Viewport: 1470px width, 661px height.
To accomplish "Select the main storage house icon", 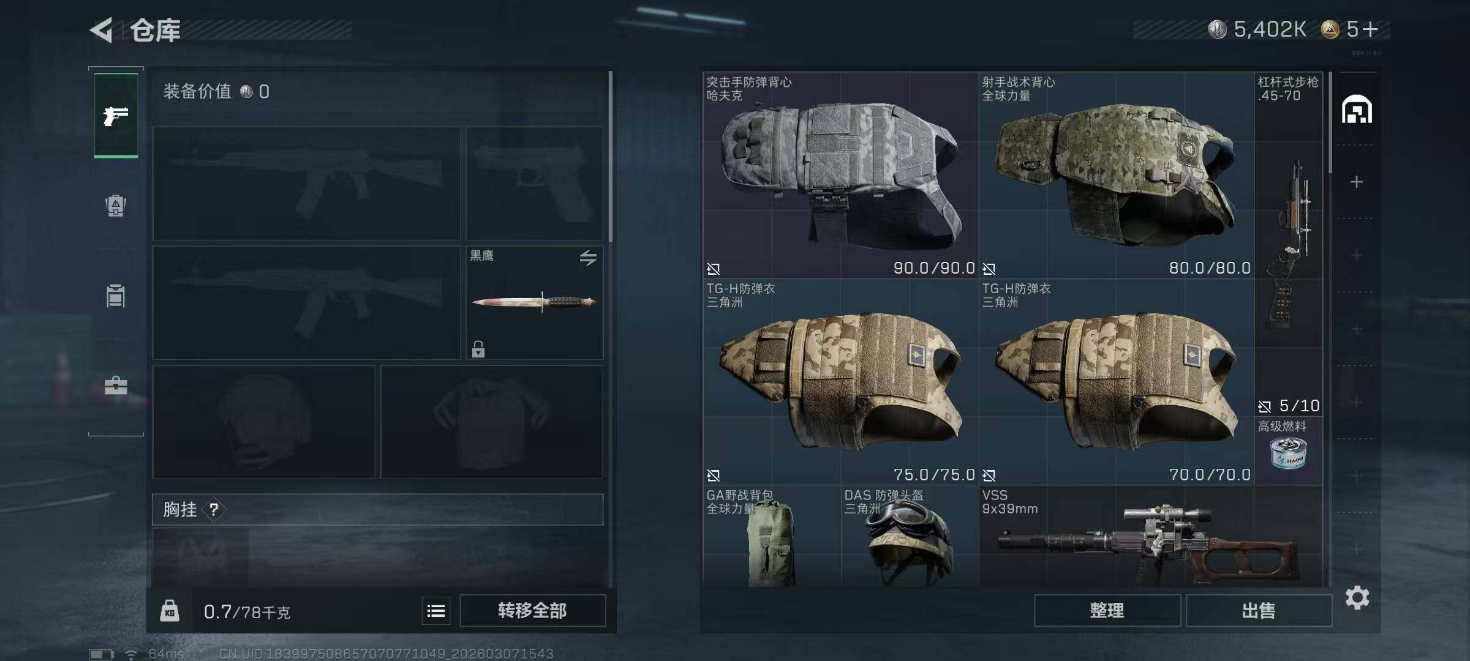I will point(1357,110).
